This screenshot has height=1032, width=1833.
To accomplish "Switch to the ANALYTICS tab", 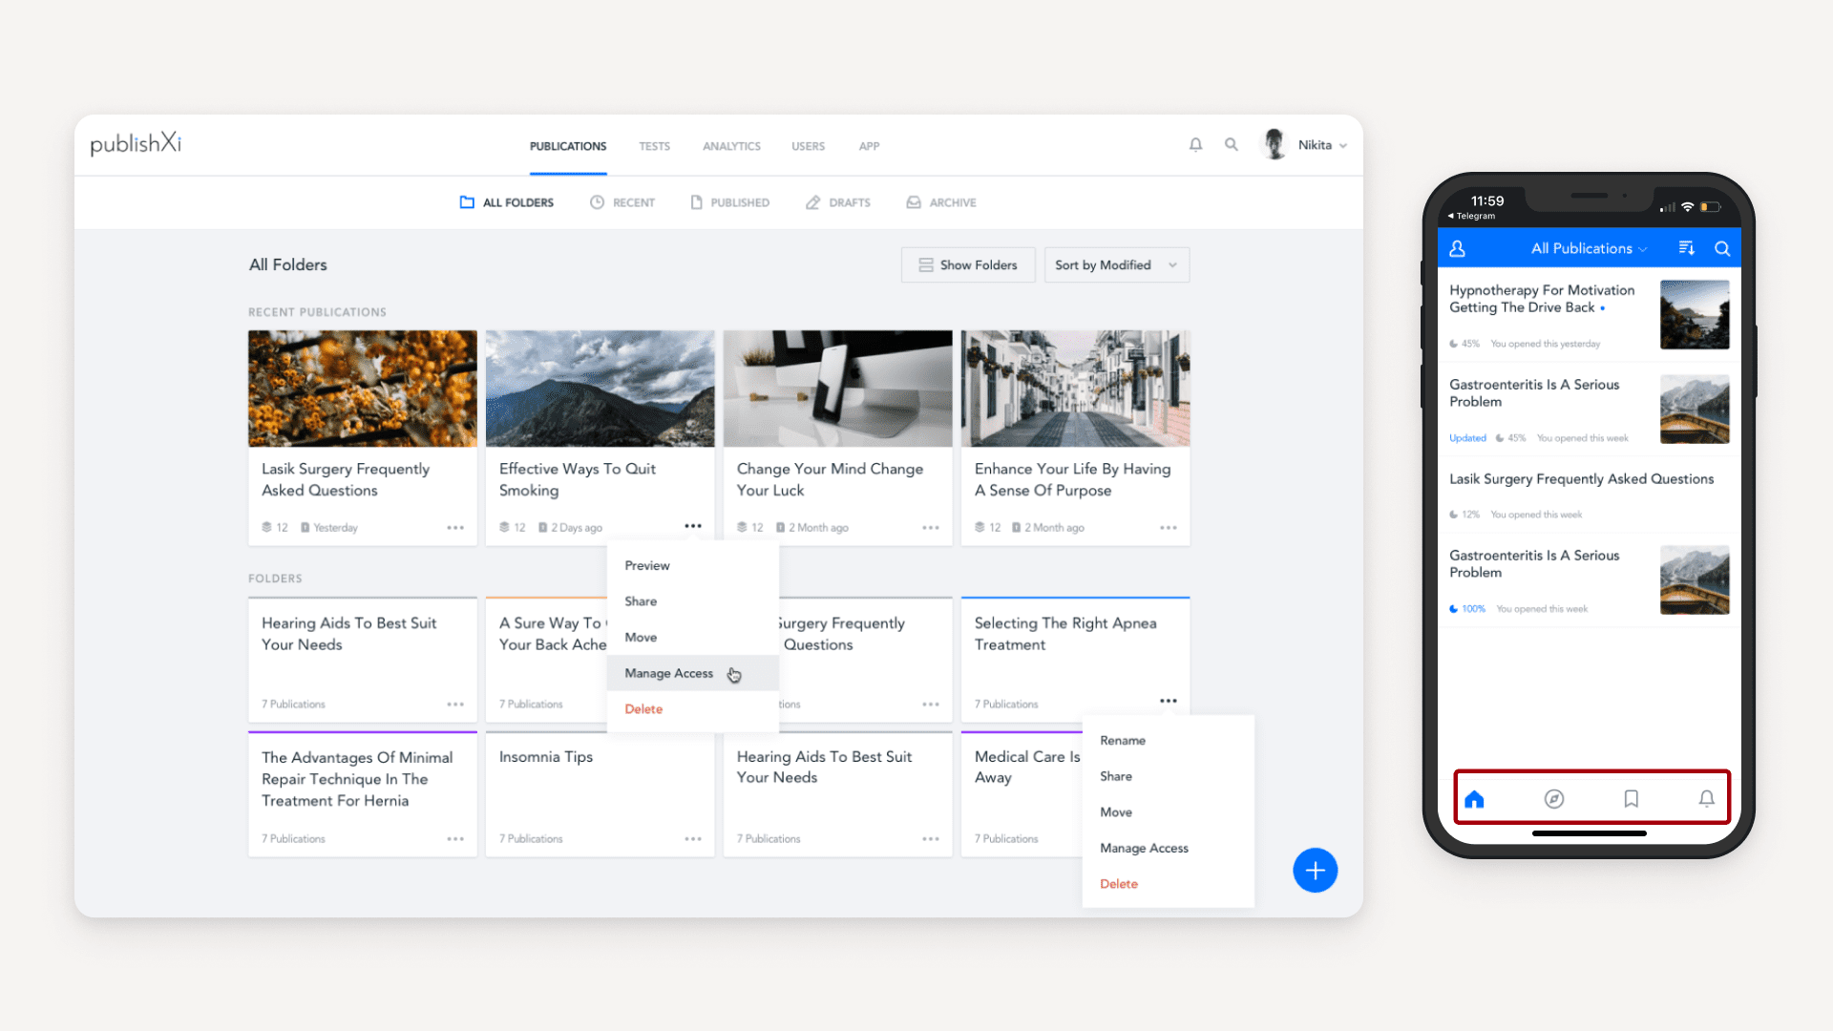I will [731, 146].
